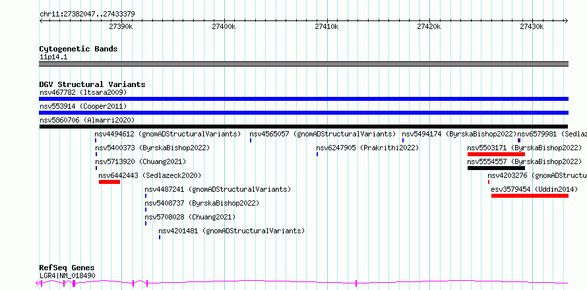Open nsv5408737 (ByrskaBishop2022) label
This screenshot has width=587, height=290.
202,203
